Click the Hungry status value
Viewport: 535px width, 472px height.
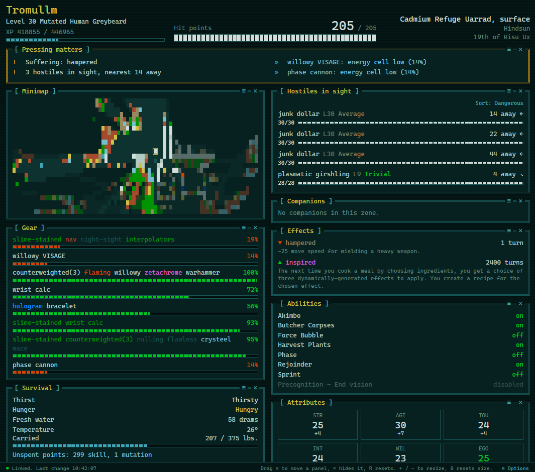pos(247,410)
